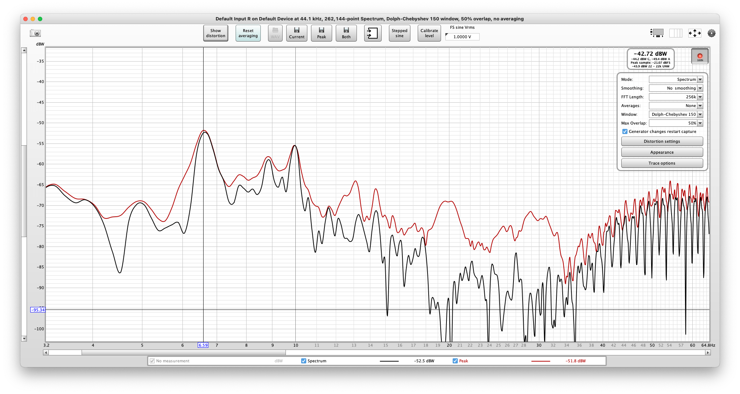Open the Smoothing dropdown
Screen dimensions: 740x394
pos(676,88)
